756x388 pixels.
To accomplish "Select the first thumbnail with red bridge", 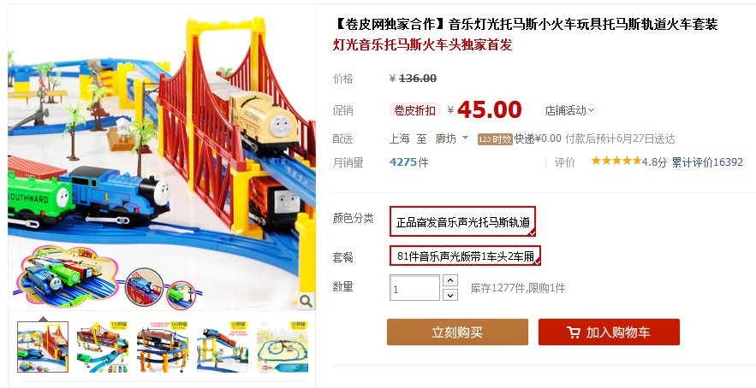I will [43, 347].
